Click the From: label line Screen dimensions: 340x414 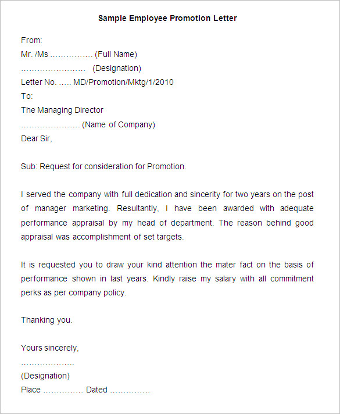pos(31,40)
